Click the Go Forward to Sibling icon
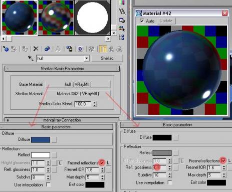This screenshot has height=192, width=232. pyautogui.click(x=120, y=49)
